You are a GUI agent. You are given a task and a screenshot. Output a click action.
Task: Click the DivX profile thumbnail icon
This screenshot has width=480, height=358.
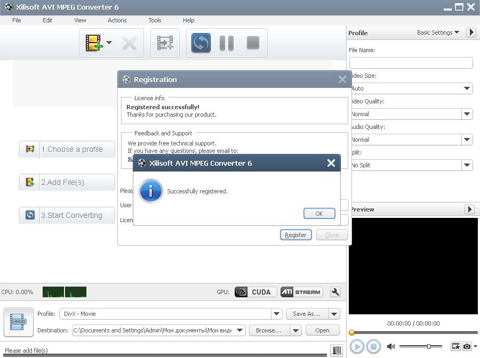coord(18,322)
